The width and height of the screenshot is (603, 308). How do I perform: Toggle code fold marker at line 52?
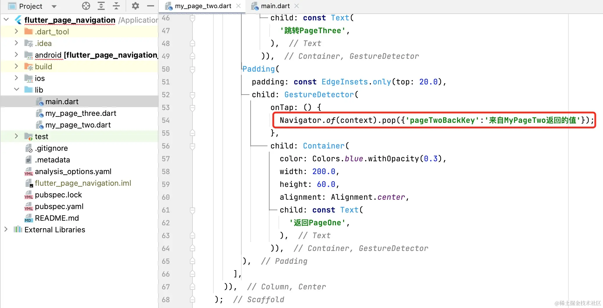(192, 95)
